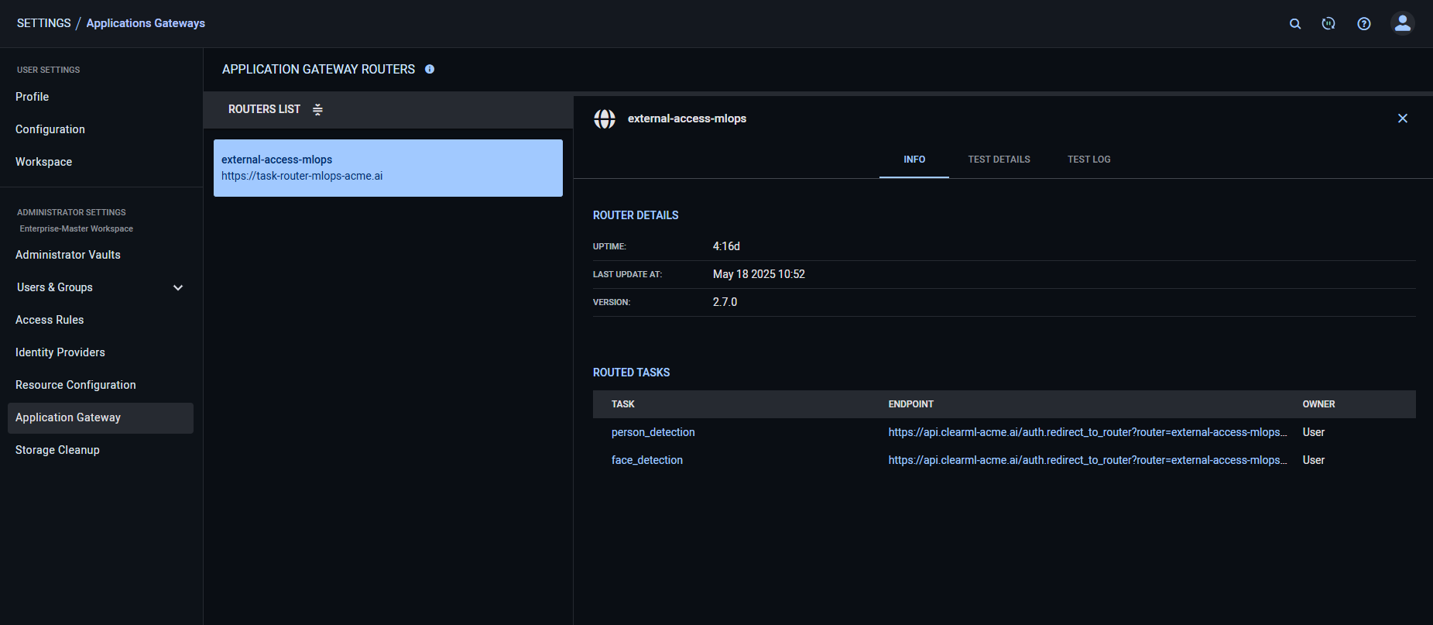Go to Administrator Vaults settings

tap(68, 255)
